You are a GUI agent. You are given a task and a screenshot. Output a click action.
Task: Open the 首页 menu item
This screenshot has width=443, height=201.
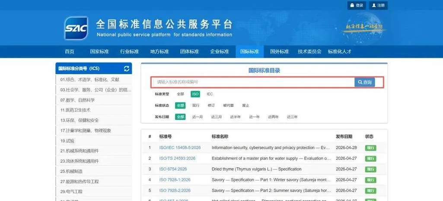(70, 52)
